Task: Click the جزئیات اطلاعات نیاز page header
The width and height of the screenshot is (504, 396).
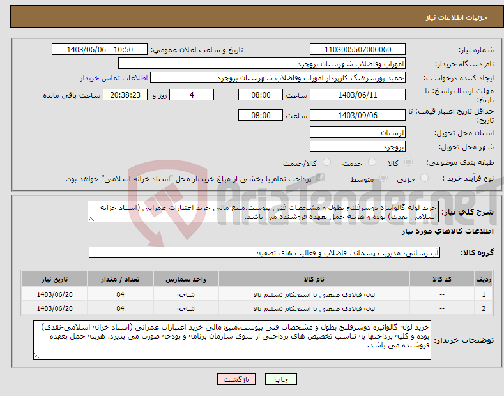Action: point(457,17)
